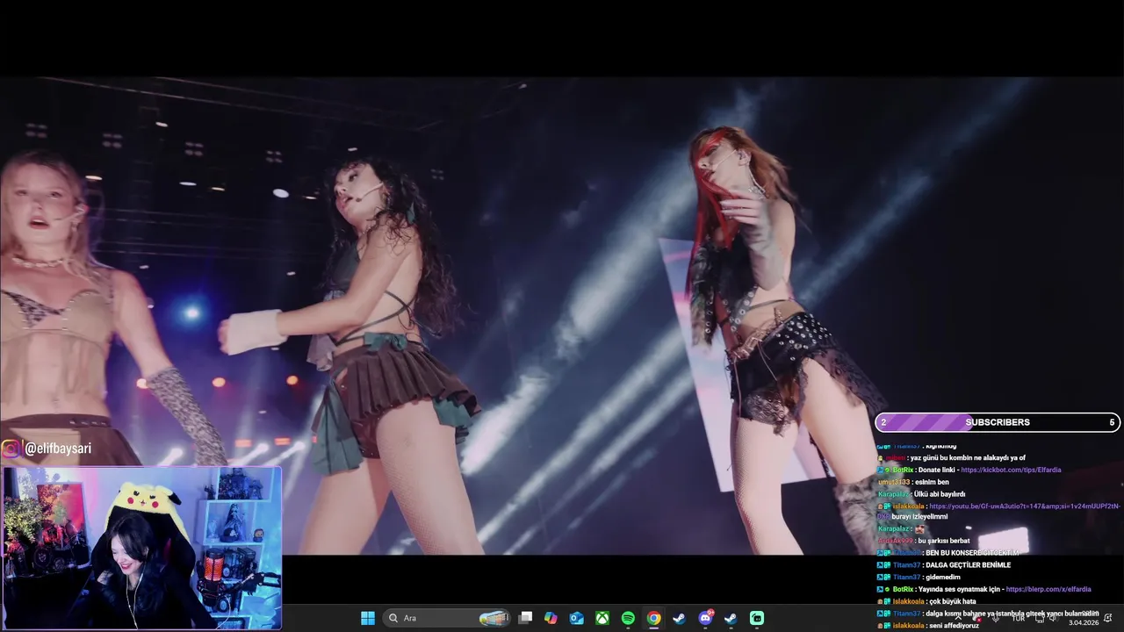Launch Copilot from the taskbar

coord(551,618)
